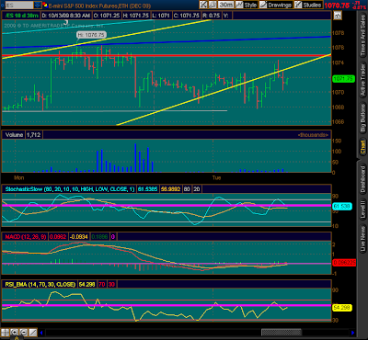Open the Drawings menu
368x340 pixels.
[x=276, y=5]
